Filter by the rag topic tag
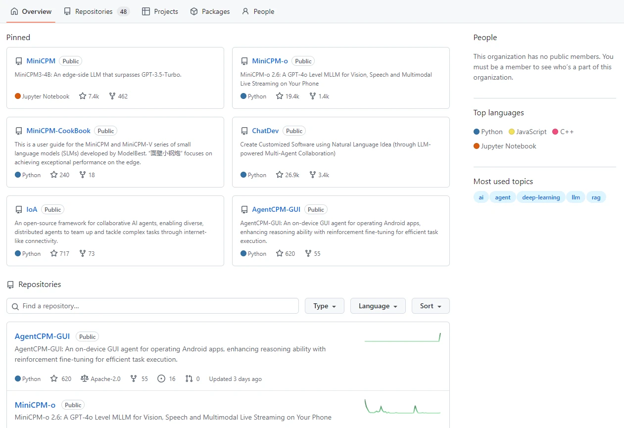Viewport: 624px width, 428px height. (x=596, y=197)
